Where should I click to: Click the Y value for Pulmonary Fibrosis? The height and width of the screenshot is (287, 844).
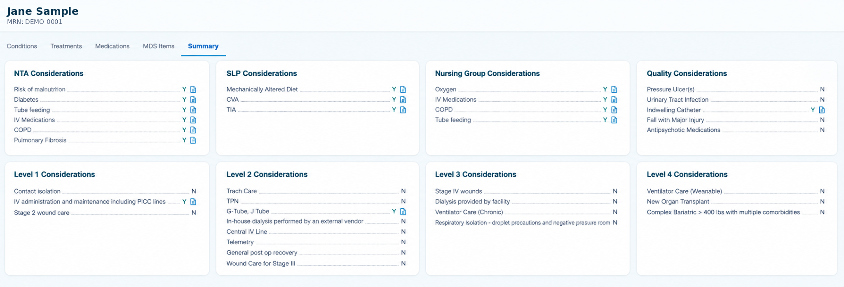[x=184, y=140]
